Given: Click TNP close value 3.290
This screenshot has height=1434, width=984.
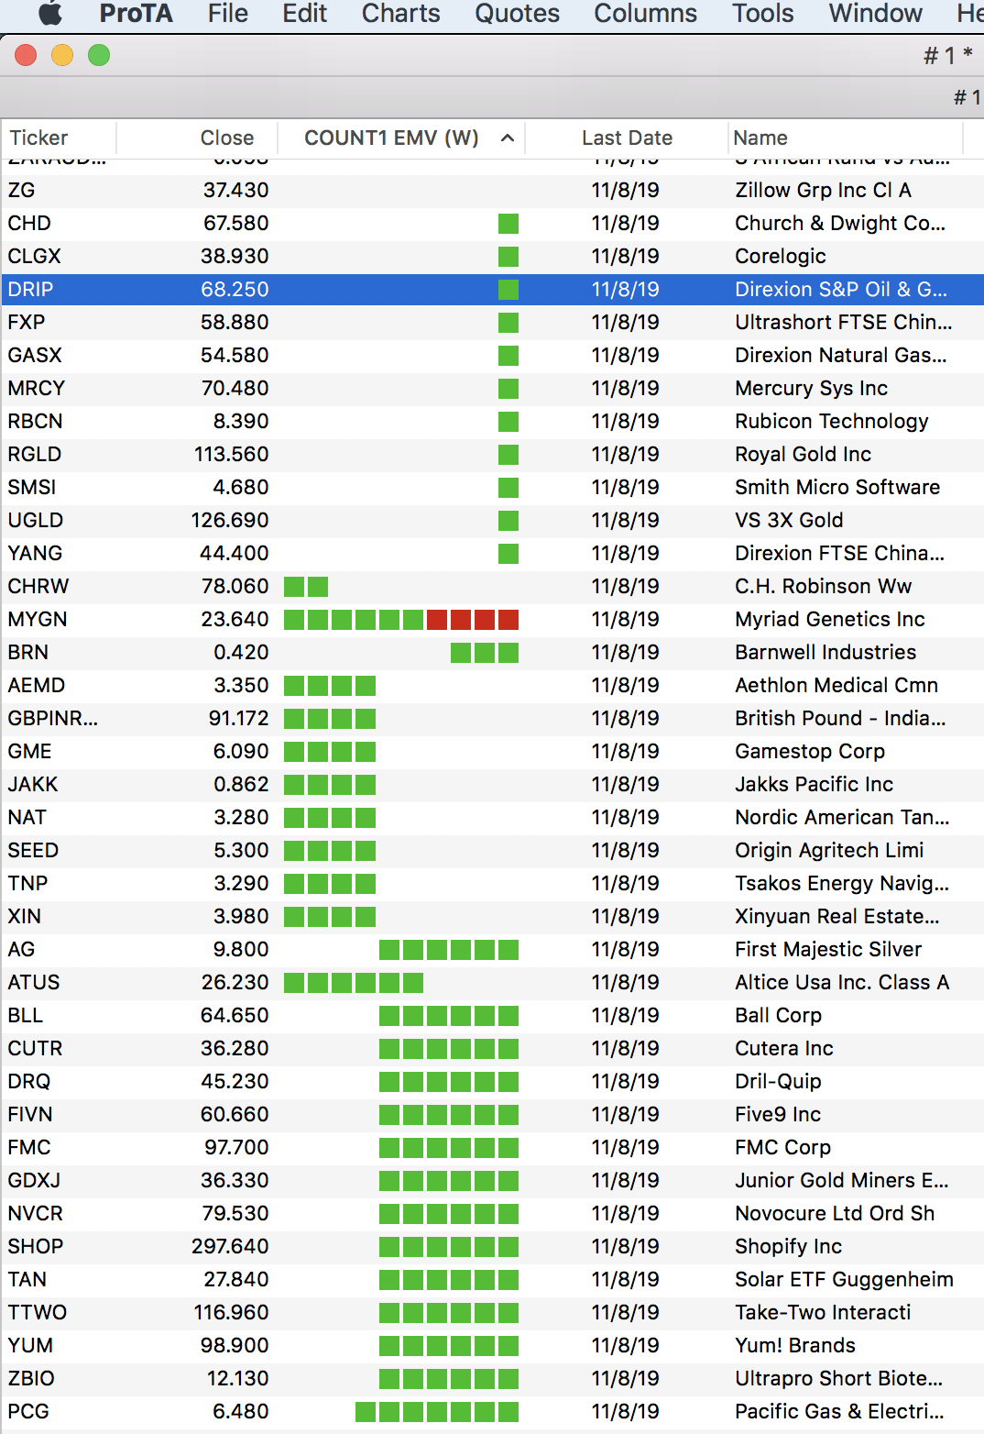Looking at the screenshot, I should click(241, 884).
